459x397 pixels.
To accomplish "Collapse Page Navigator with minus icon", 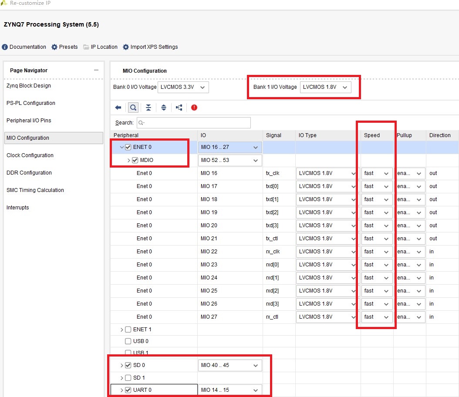I will [x=96, y=70].
